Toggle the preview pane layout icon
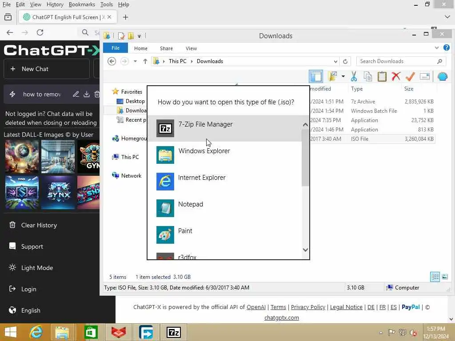 [316, 76]
